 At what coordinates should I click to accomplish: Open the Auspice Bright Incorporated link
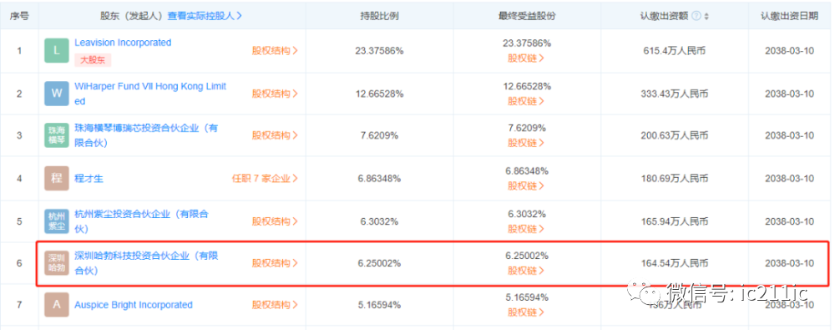134,305
